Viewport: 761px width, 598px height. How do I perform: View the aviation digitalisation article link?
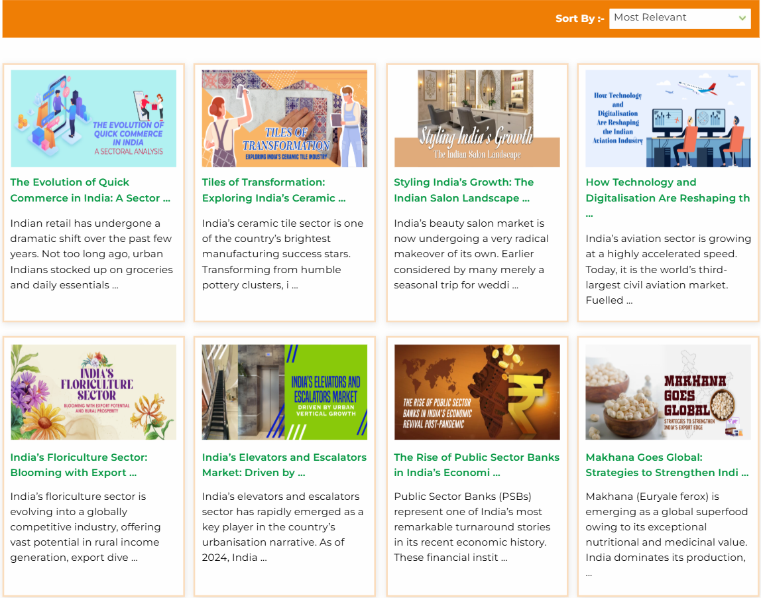[x=667, y=198]
